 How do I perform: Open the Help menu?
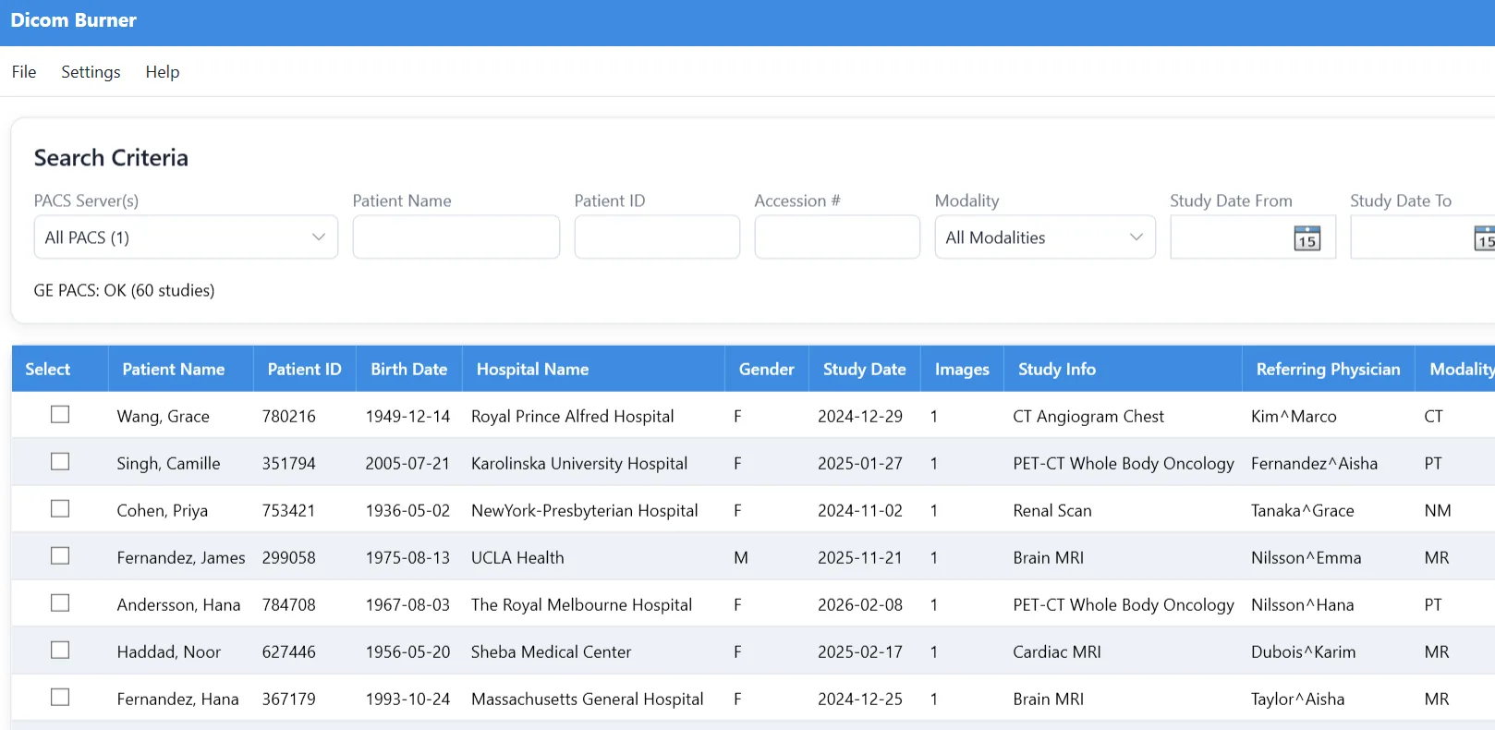pos(163,72)
